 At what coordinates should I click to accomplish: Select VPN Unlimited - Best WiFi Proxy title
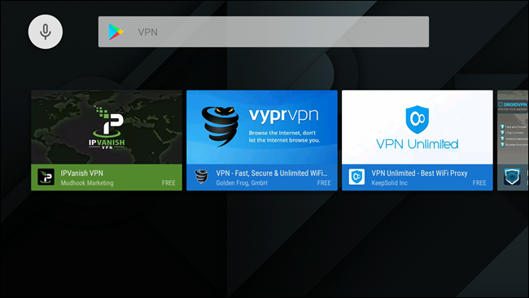click(x=419, y=173)
